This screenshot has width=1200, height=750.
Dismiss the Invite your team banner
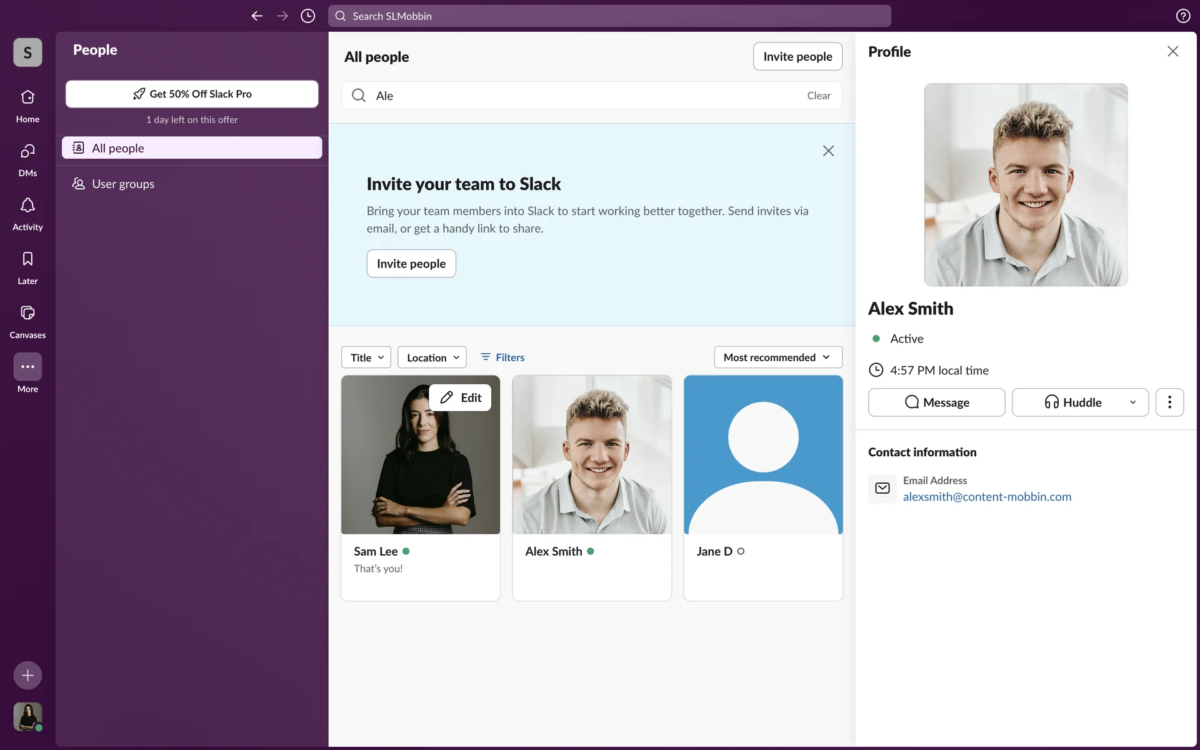[x=828, y=151]
